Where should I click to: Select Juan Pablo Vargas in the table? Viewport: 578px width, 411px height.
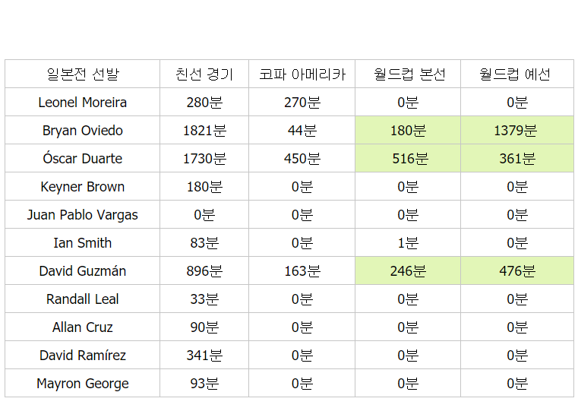(83, 215)
